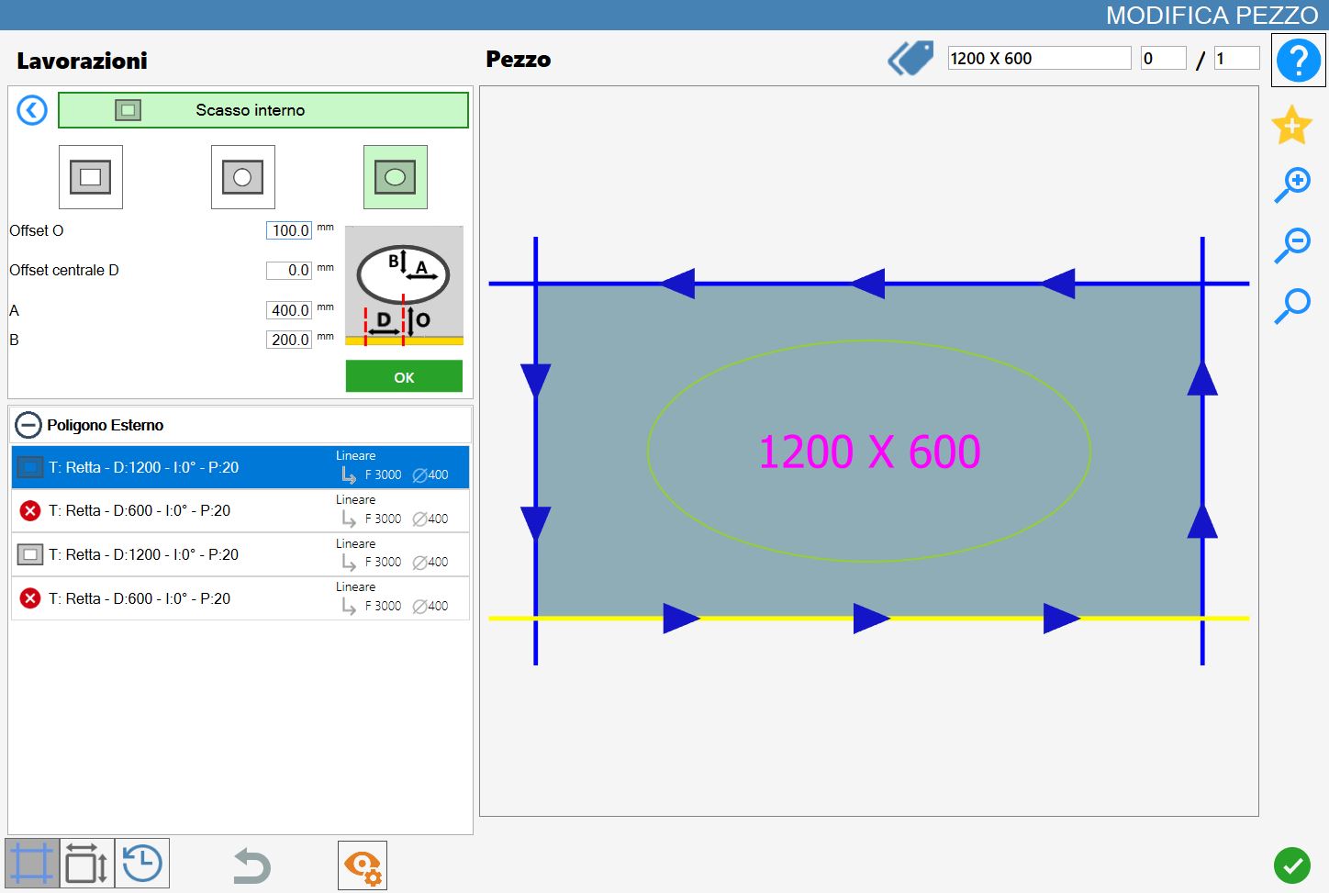Select the first Retta D:1200 row

point(240,467)
